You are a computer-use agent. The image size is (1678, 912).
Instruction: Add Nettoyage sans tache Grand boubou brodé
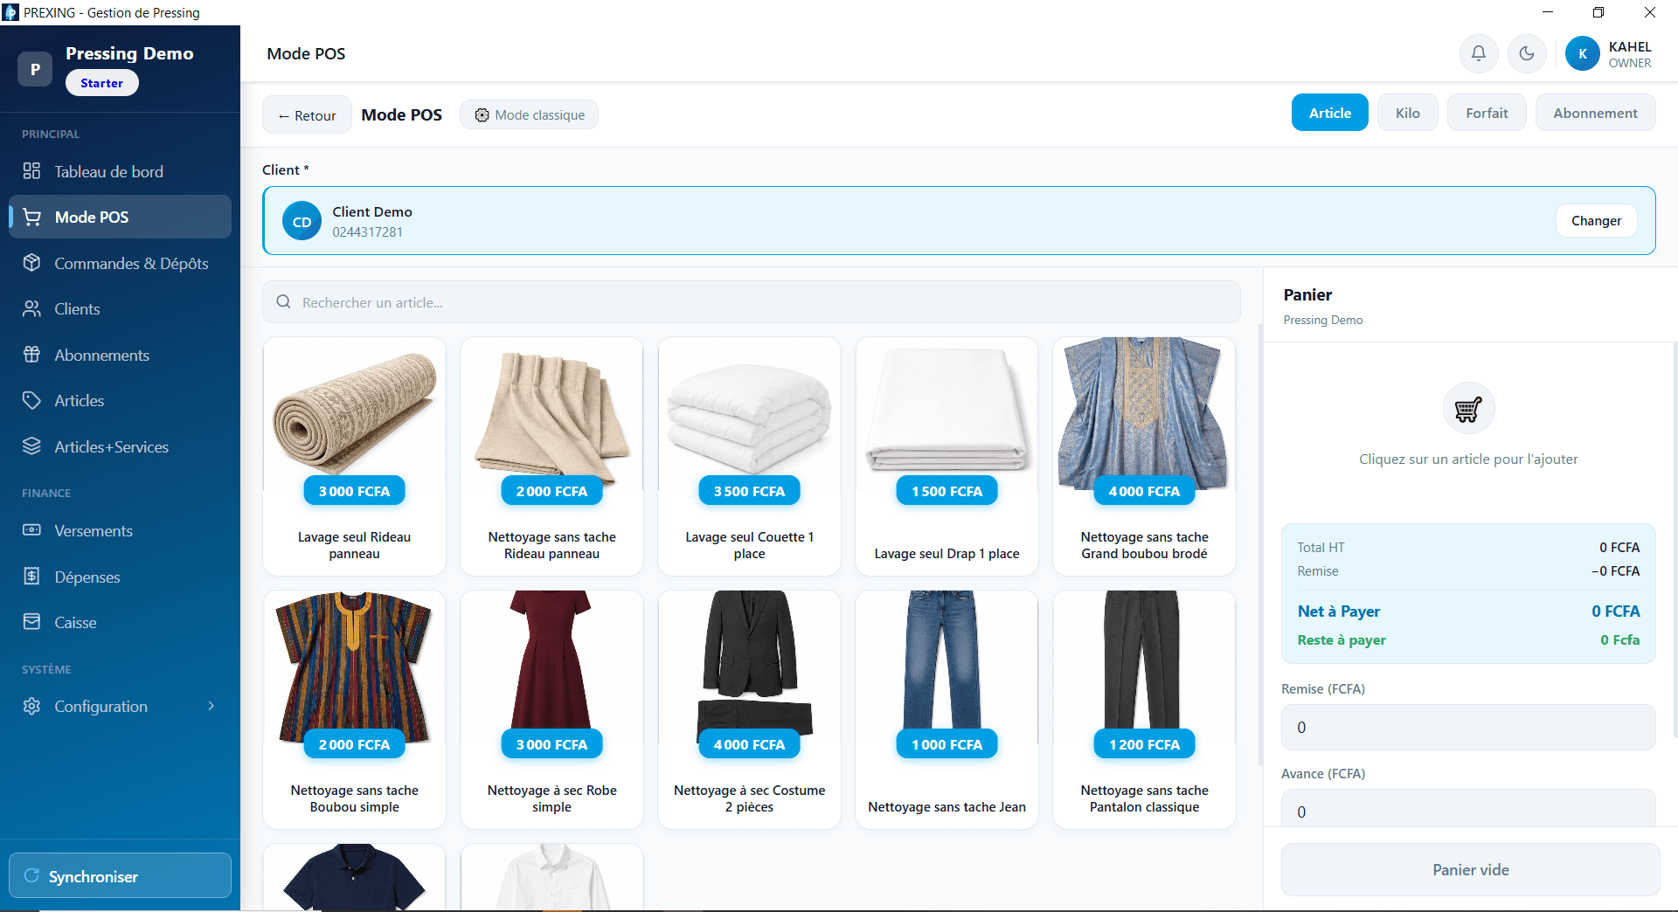(1144, 456)
